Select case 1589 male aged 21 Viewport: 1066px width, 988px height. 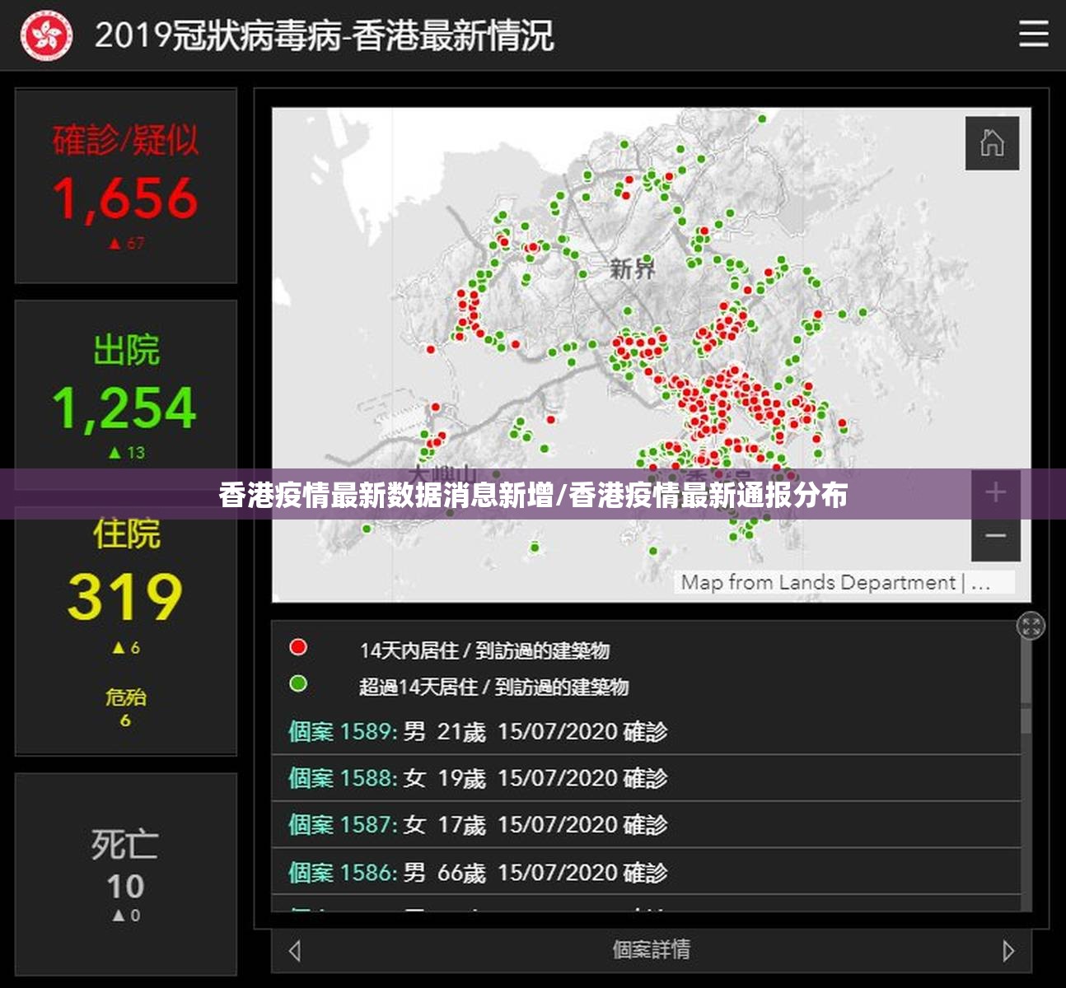pos(478,731)
